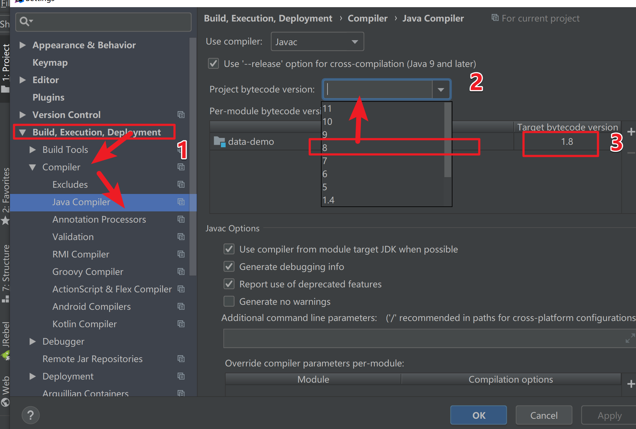This screenshot has width=636, height=429.
Task: Click the help question mark button
Action: point(31,415)
